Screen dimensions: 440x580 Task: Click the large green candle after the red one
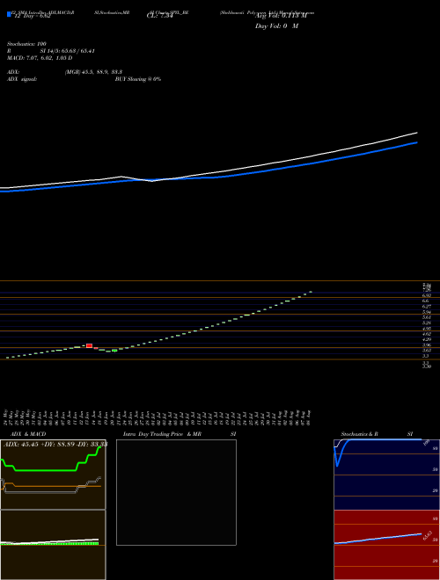click(114, 350)
